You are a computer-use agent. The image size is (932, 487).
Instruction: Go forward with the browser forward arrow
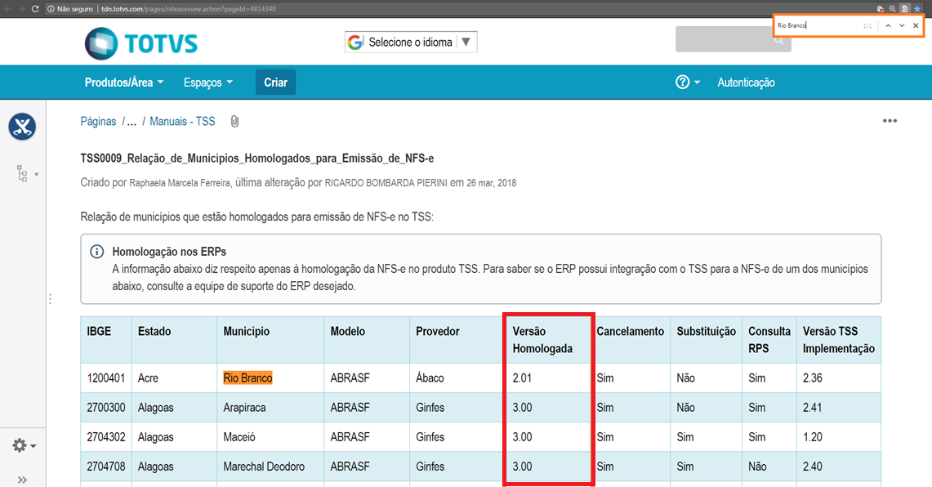20,9
